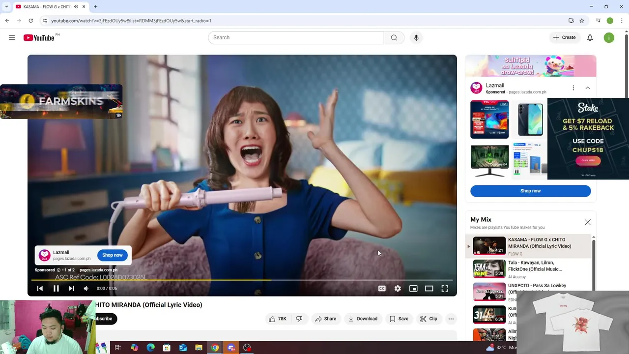Image resolution: width=629 pixels, height=354 pixels.
Task: Open the Share dialog
Action: pyautogui.click(x=326, y=319)
